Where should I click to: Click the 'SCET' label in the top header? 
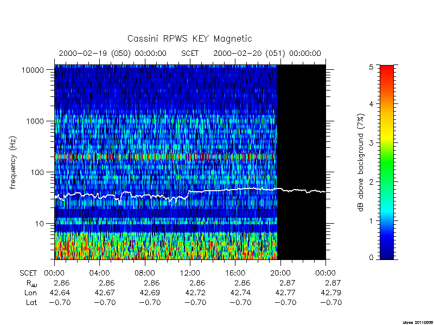(x=190, y=53)
